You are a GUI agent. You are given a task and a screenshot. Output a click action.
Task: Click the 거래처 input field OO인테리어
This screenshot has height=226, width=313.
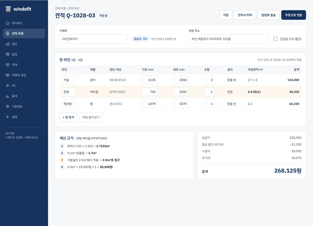(x=93, y=39)
